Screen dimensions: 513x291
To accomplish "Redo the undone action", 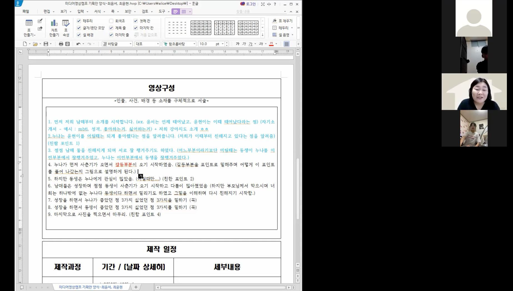I will 89,44.
